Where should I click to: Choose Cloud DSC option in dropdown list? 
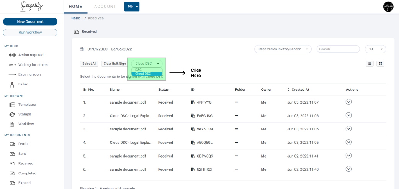click(x=147, y=74)
